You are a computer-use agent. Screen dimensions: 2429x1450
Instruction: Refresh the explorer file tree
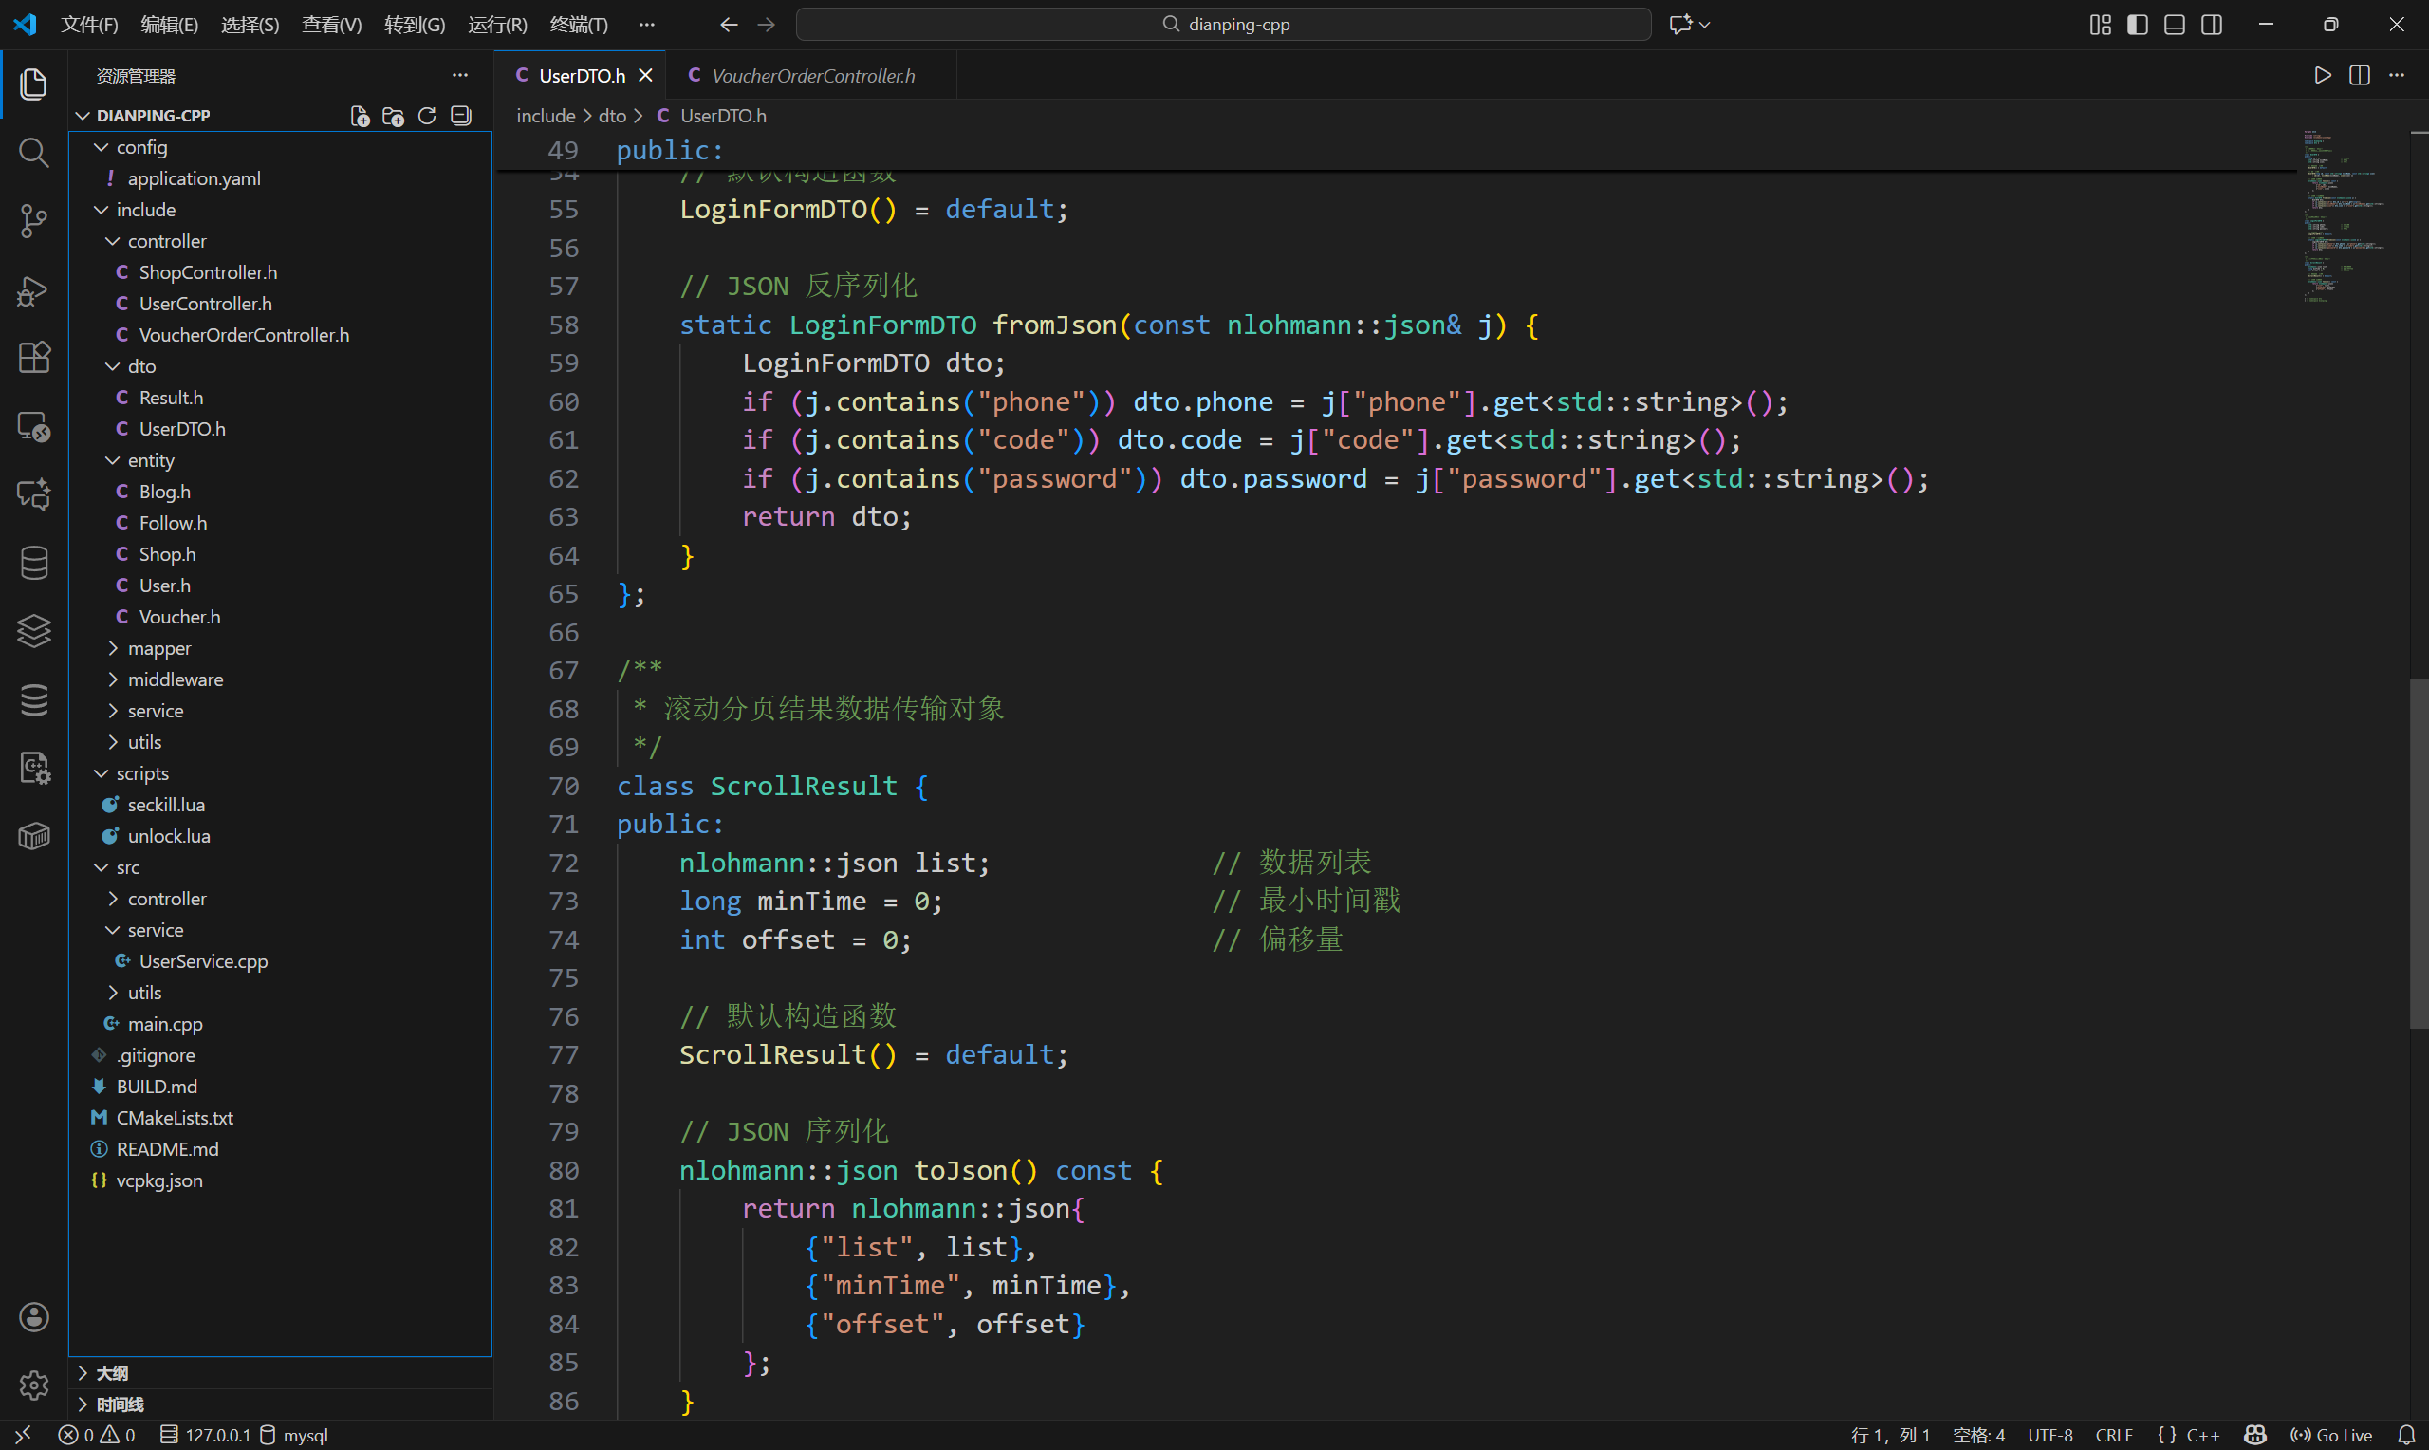tap(427, 117)
